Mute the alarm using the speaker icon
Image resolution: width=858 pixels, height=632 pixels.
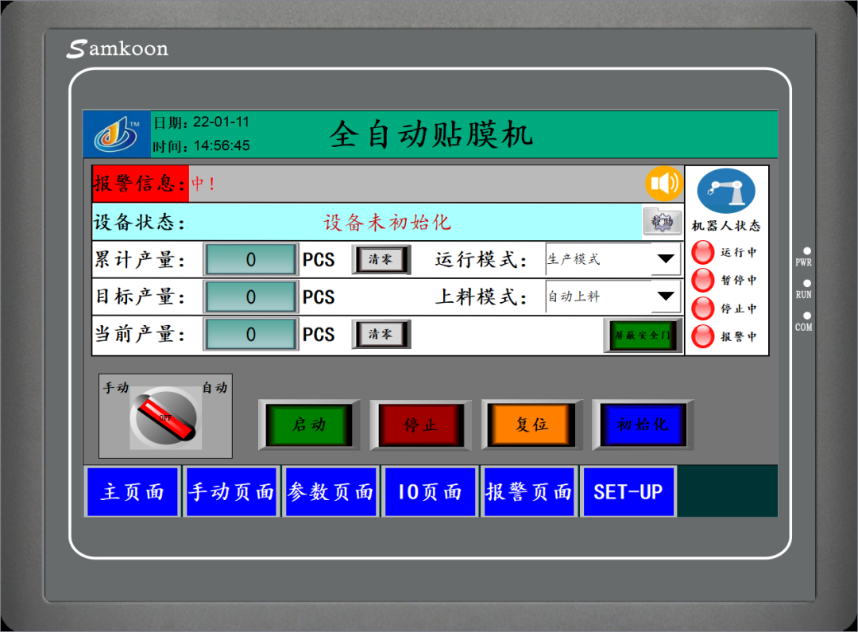click(x=663, y=184)
